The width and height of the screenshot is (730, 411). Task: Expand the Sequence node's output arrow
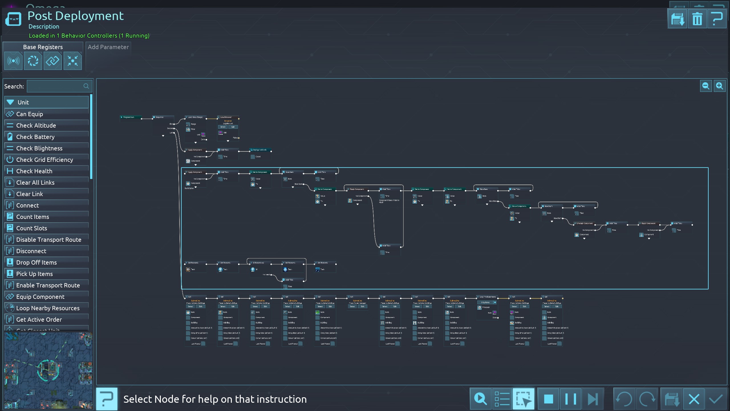click(163, 136)
